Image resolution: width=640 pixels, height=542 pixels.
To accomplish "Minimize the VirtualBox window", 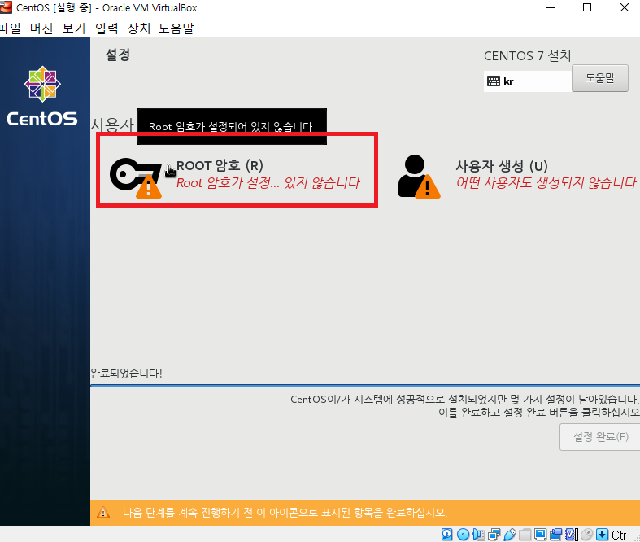I will 551,7.
